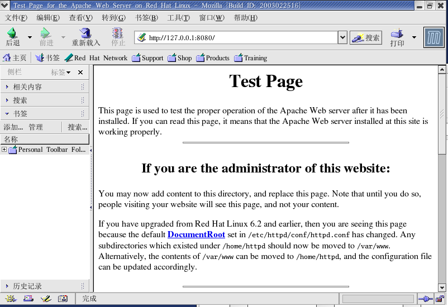Click the 搜索 search button beside URL bar
This screenshot has width=448, height=307.
(x=366, y=37)
